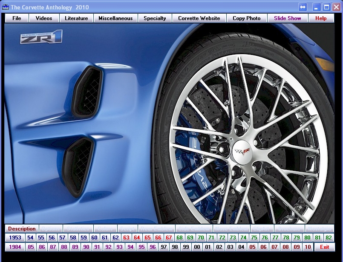Viewport: 343px width, 262px height.
Task: Choose model year 1953
Action: coord(15,238)
